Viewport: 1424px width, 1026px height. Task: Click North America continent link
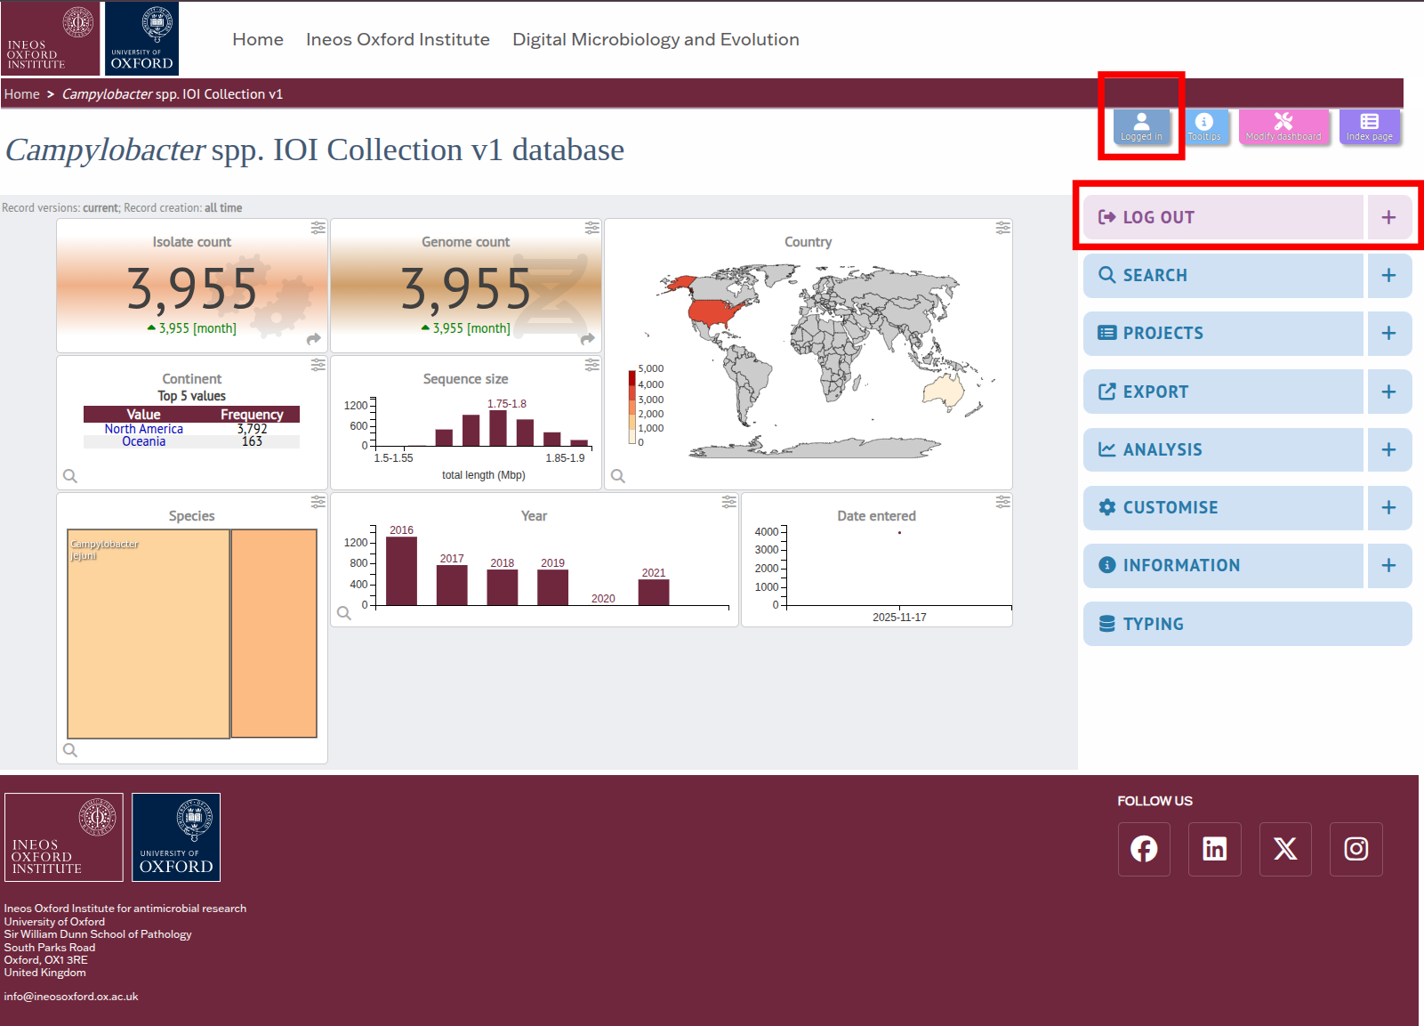tap(143, 429)
